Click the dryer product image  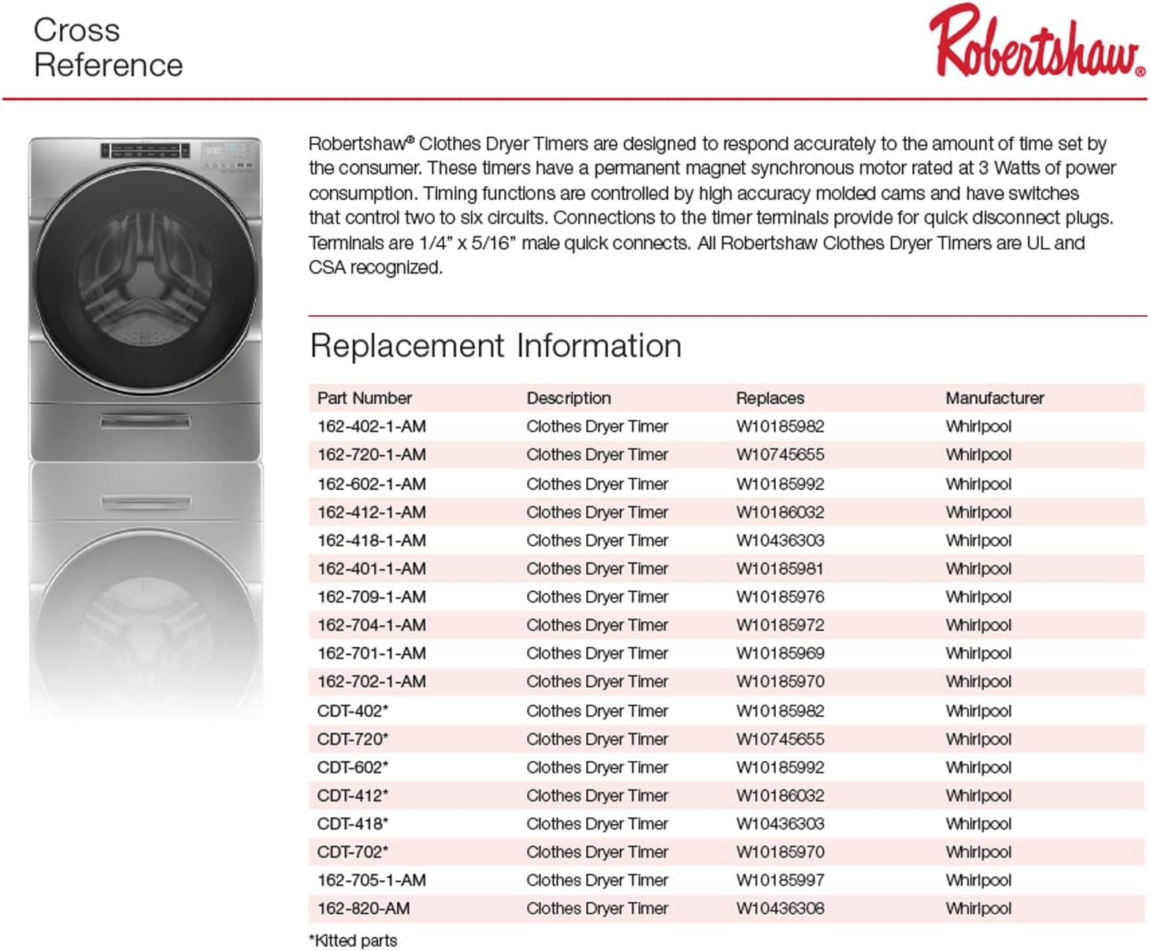point(146,299)
